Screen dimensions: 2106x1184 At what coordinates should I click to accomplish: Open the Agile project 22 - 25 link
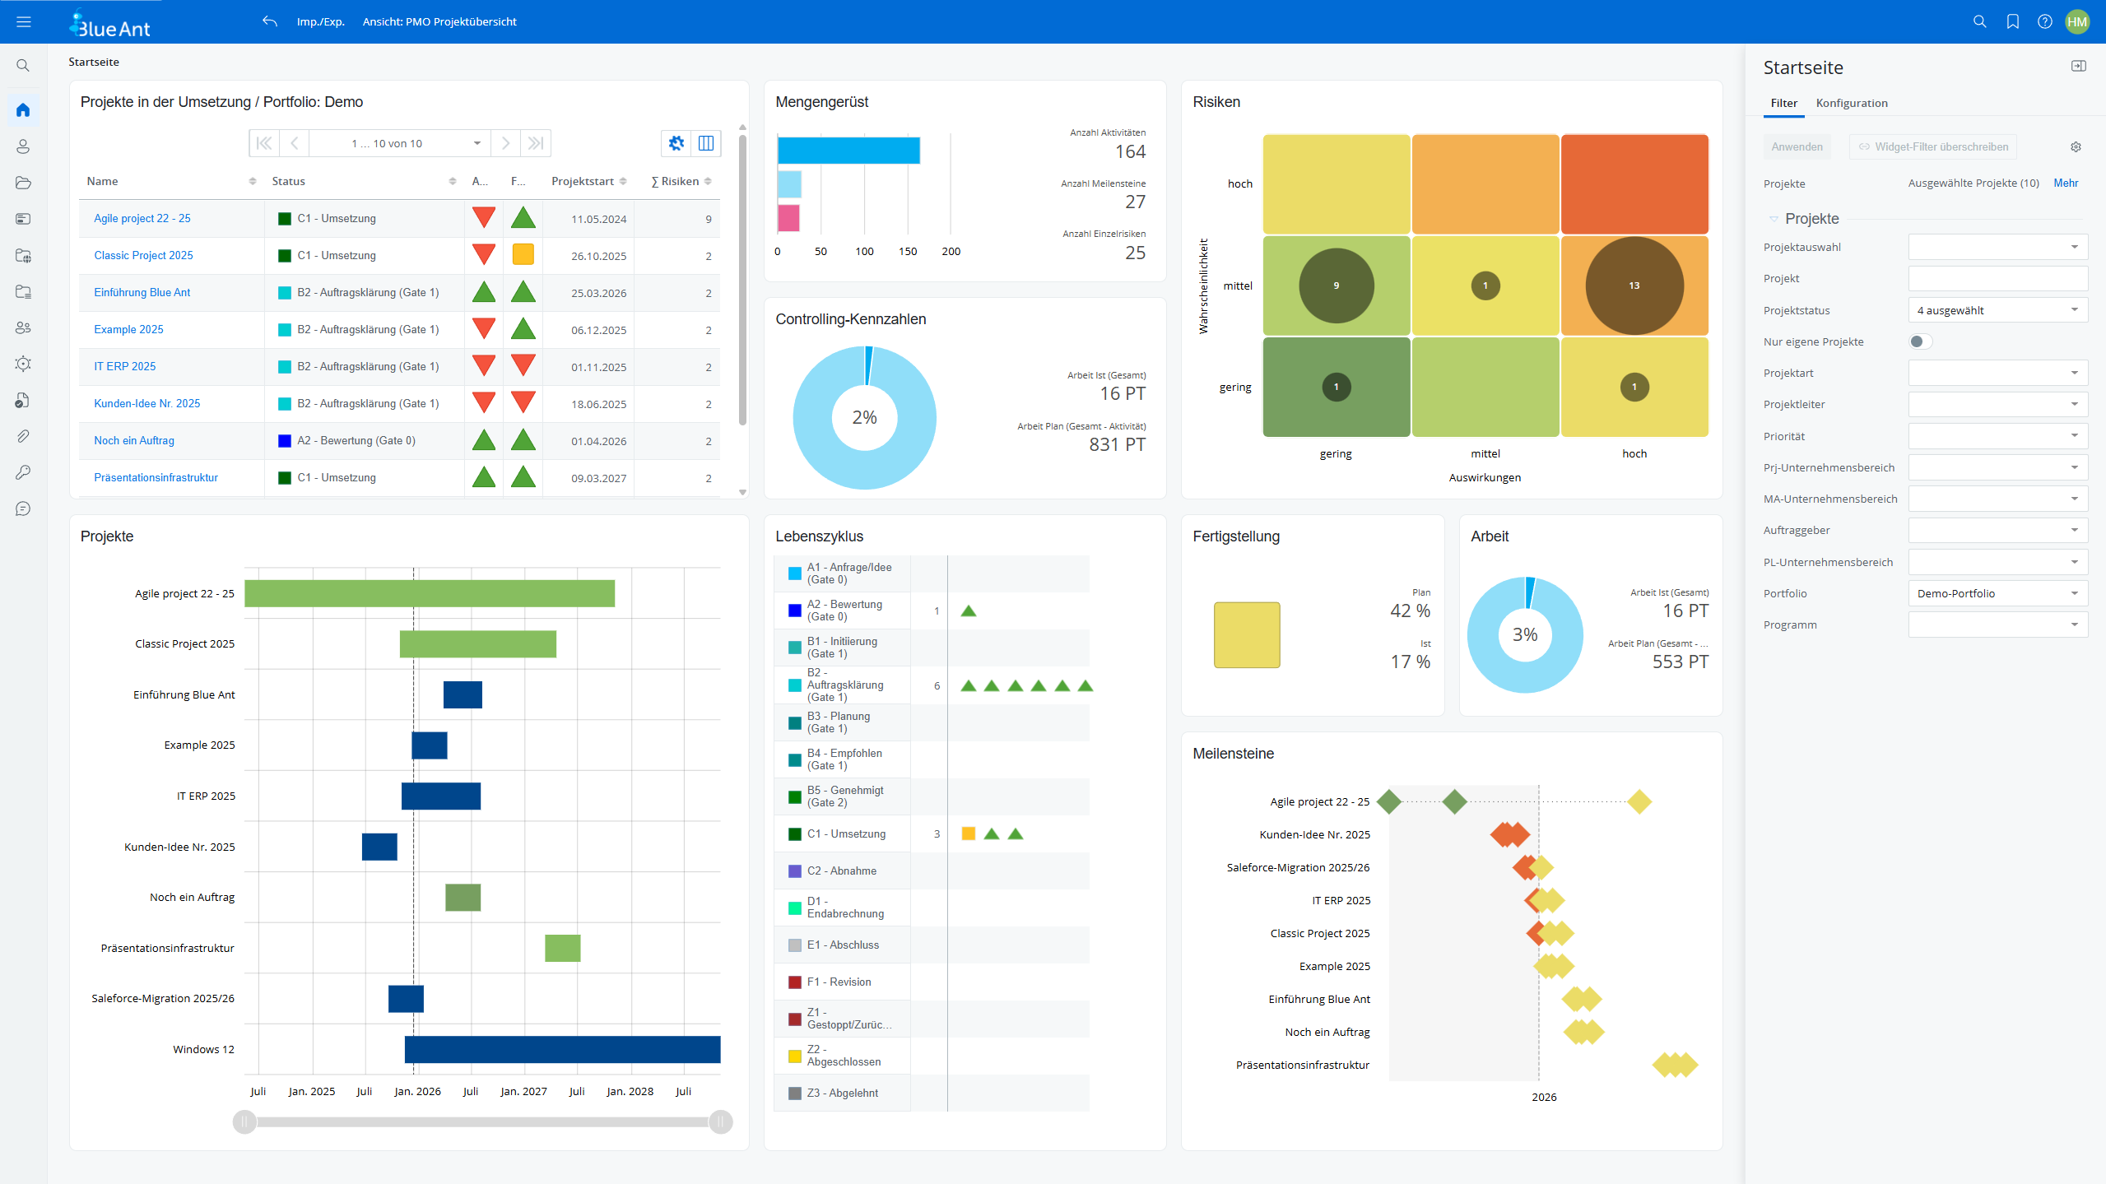(x=142, y=218)
